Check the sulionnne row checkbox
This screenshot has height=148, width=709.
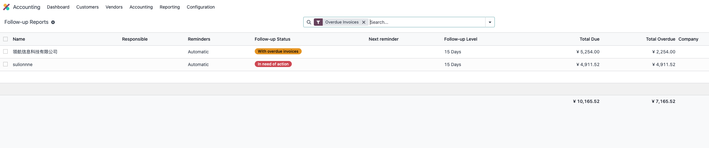(5, 64)
